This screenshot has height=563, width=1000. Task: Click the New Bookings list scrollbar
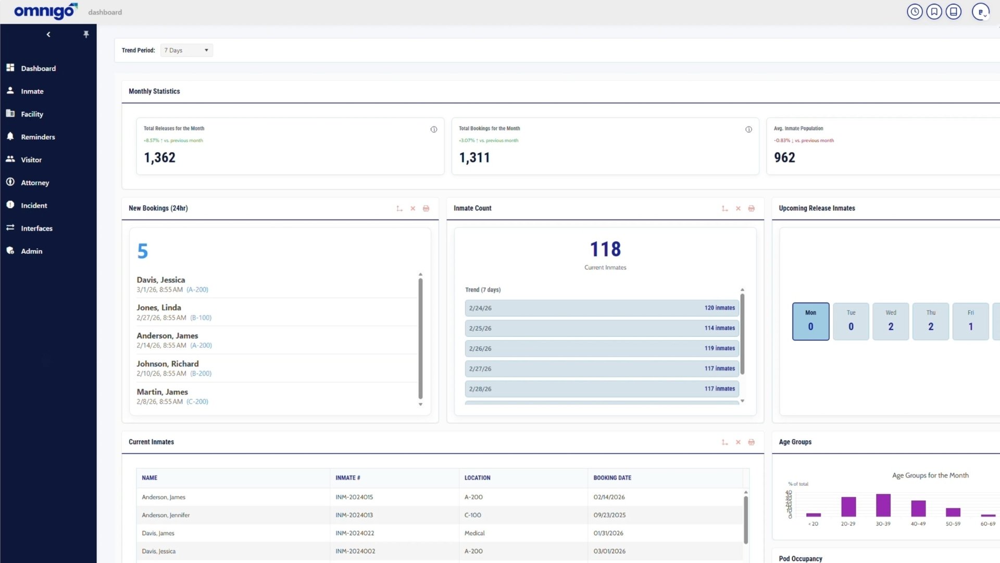(x=420, y=339)
